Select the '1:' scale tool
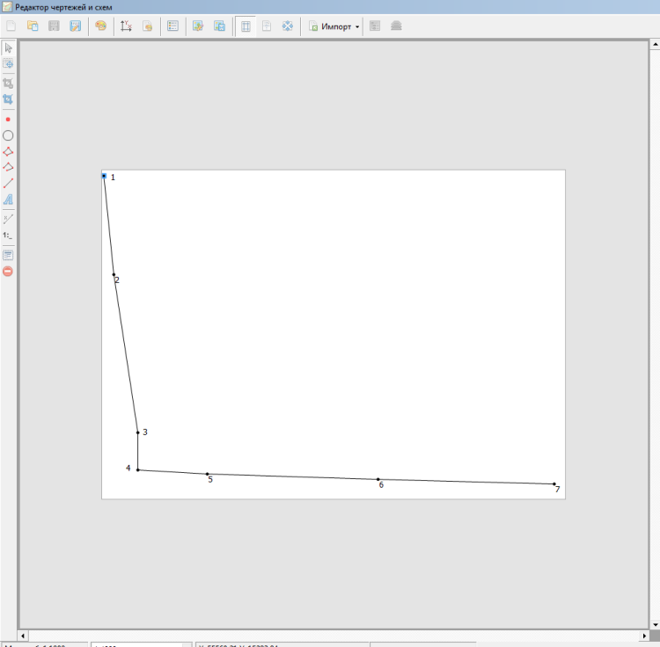Screen dimensions: 660x647 [x=8, y=236]
